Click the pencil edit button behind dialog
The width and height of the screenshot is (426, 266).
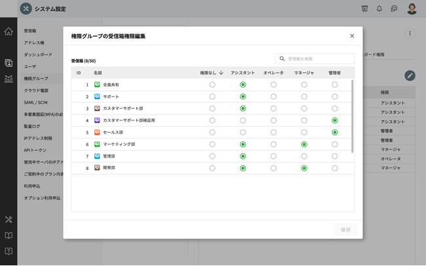click(410, 76)
